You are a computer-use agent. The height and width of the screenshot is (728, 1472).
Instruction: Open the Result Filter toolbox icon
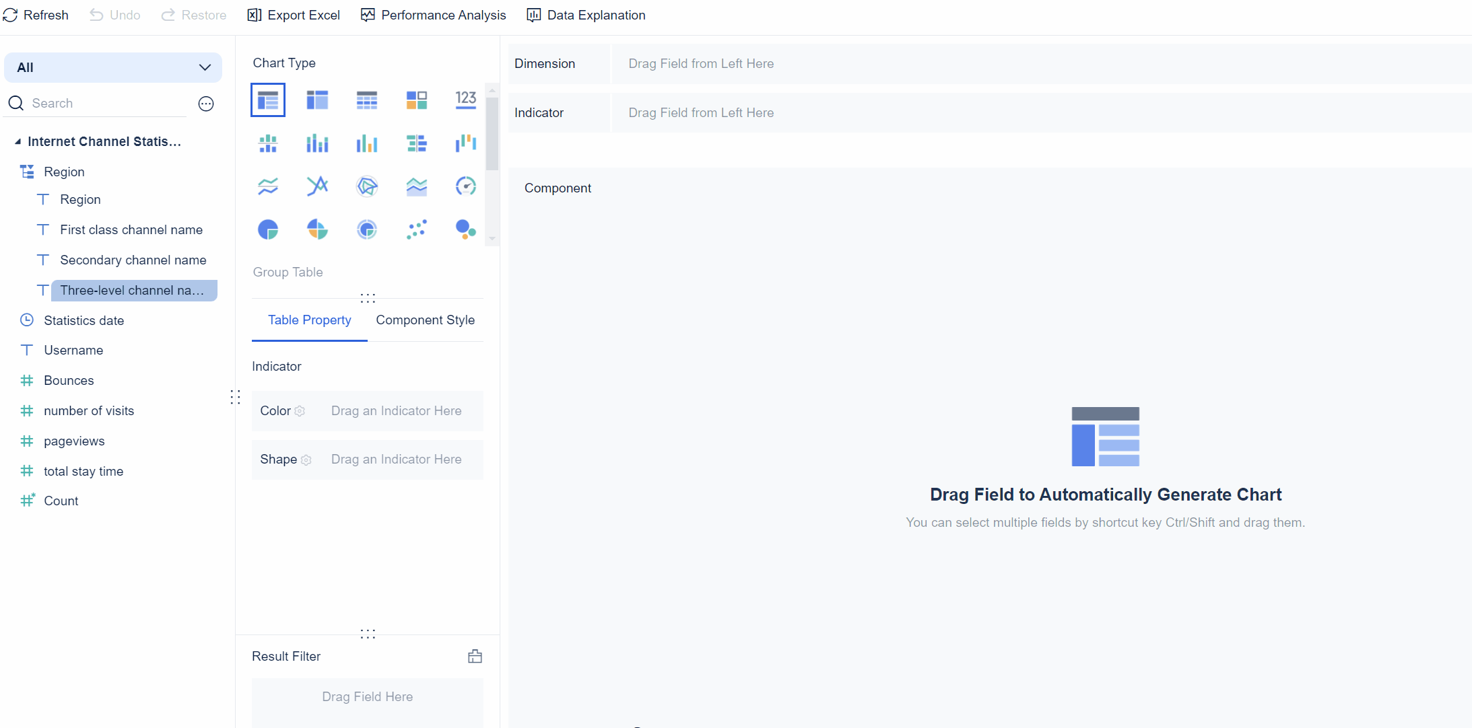point(475,656)
